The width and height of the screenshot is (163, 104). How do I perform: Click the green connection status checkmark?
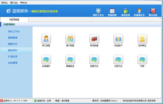pyautogui.click(x=35, y=100)
